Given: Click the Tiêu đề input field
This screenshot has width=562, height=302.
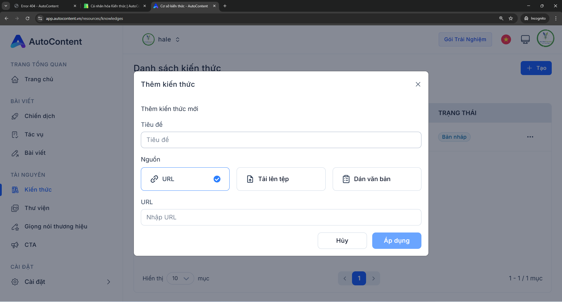Looking at the screenshot, I should 281,140.
